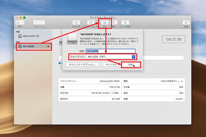Click the type value USB 外部物理ボリューム
The image size is (206, 137).
[172, 81]
